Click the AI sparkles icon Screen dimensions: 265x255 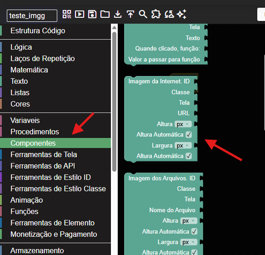tap(181, 14)
